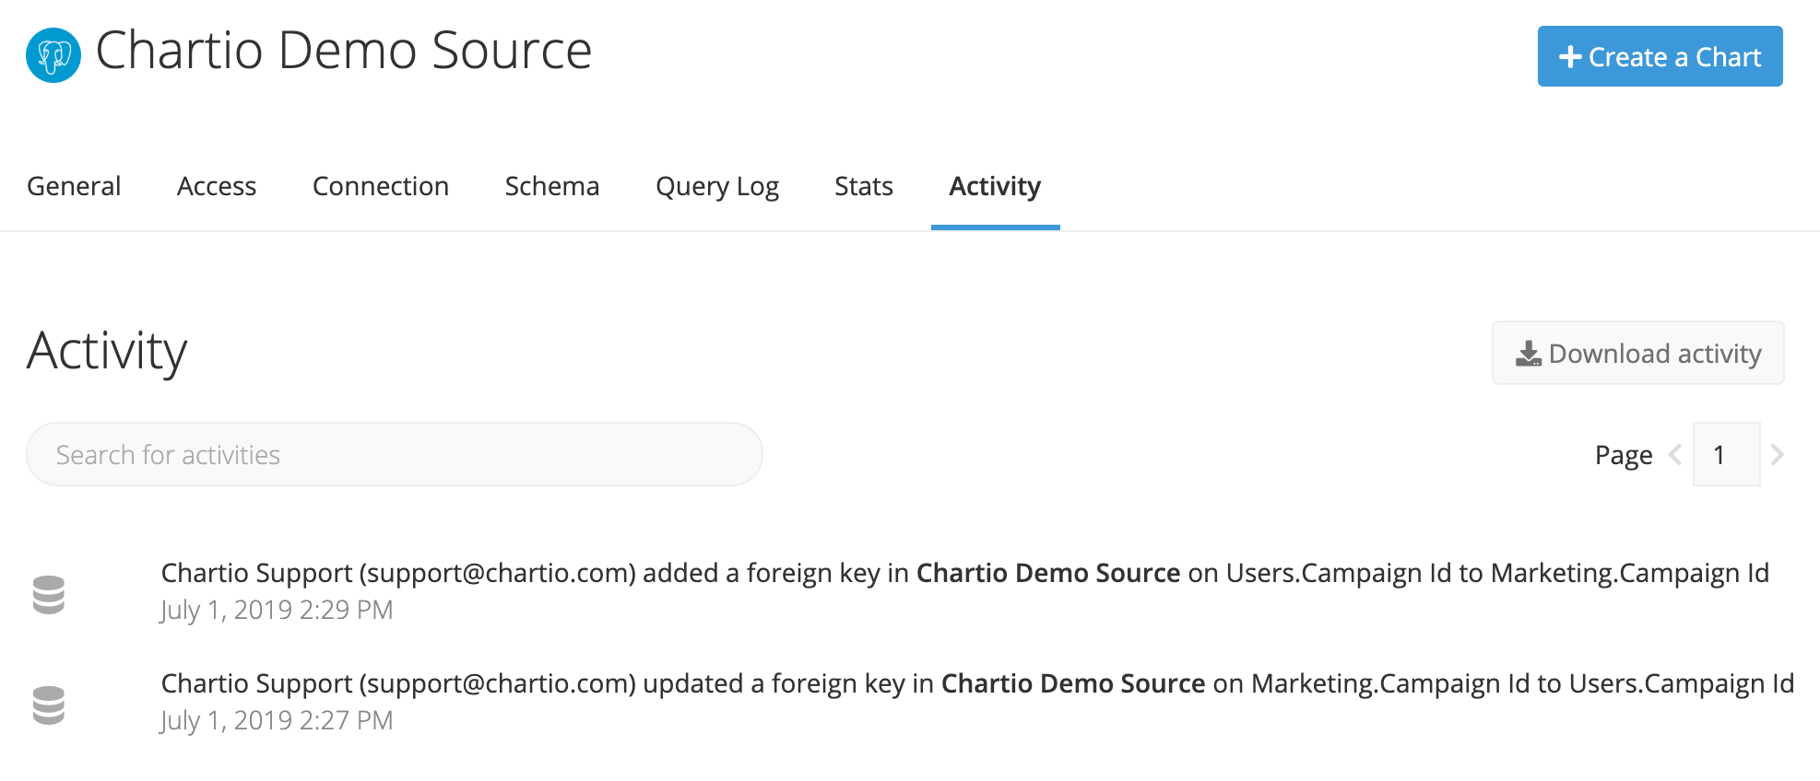
Task: Open the General tab
Action: (74, 186)
